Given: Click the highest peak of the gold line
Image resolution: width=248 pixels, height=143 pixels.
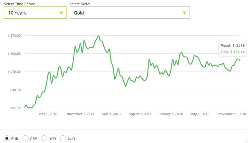Looking at the screenshot, I should (98, 36).
